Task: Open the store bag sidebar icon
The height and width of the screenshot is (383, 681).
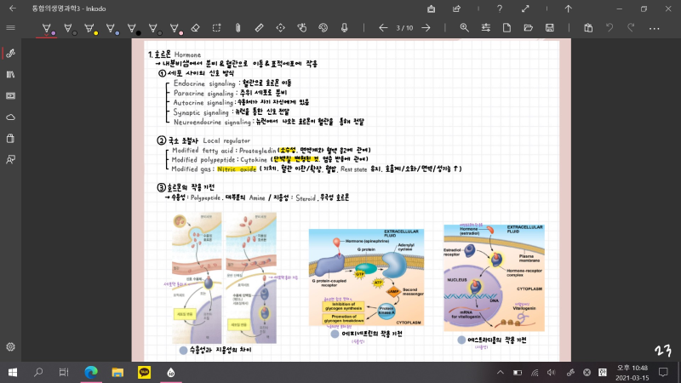Action: tap(11, 139)
